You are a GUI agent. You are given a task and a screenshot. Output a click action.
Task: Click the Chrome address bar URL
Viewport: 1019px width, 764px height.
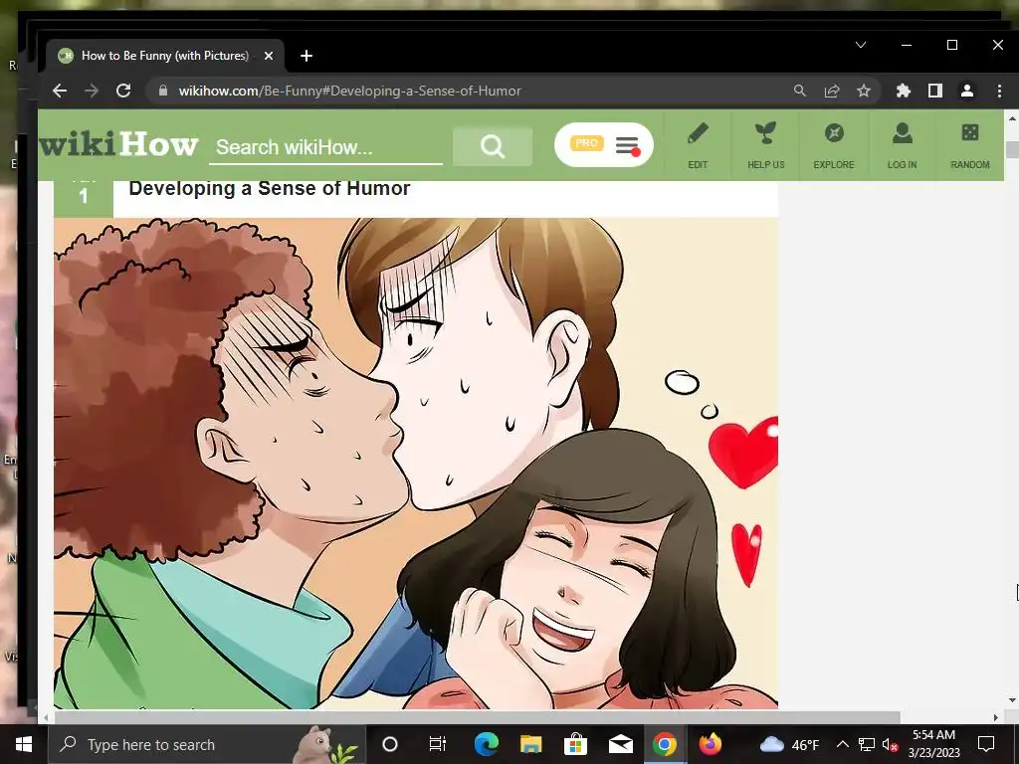pos(349,91)
